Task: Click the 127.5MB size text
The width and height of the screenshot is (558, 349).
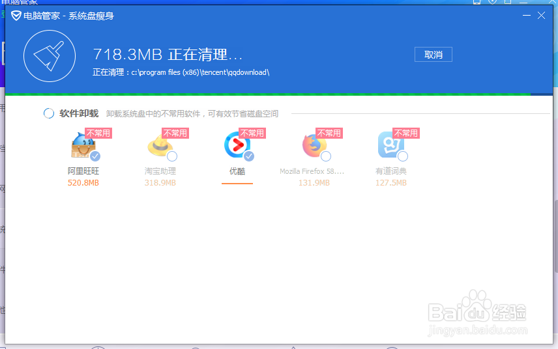Action: [x=390, y=183]
